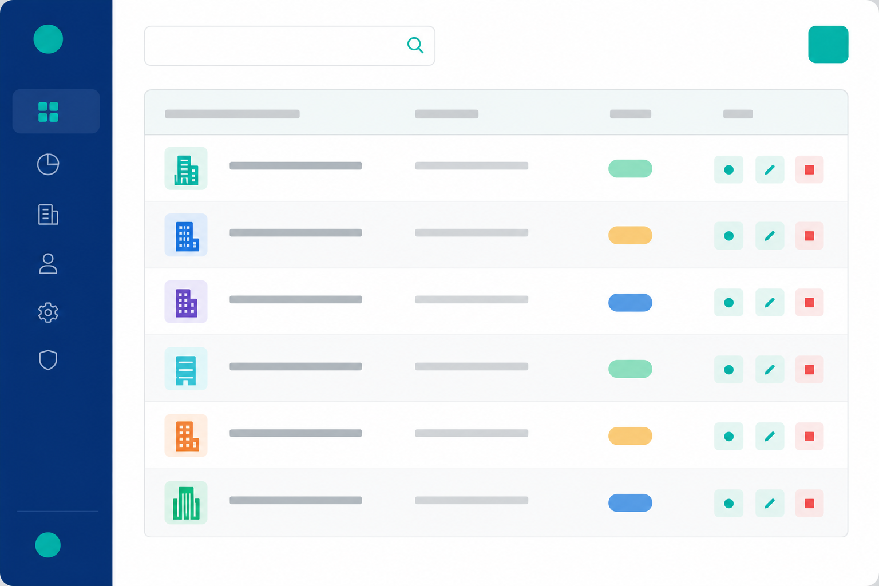Select the cyan document building icon row
The width and height of the screenshot is (879, 586).
(x=496, y=369)
